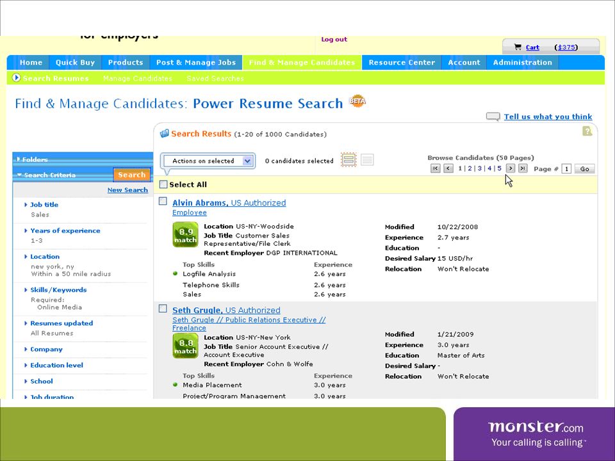Open the shopping cart icon
The height and width of the screenshot is (461, 615).
coord(518,47)
